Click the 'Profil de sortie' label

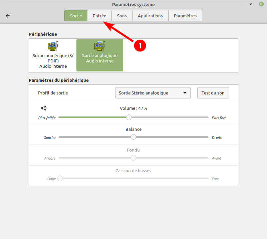click(x=53, y=93)
